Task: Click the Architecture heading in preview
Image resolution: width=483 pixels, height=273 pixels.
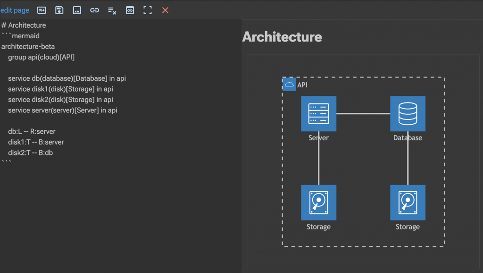Action: [x=282, y=37]
